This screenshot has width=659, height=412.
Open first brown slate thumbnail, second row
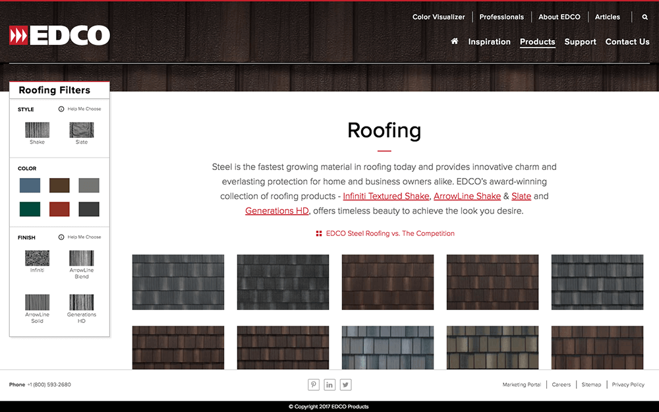[178, 347]
